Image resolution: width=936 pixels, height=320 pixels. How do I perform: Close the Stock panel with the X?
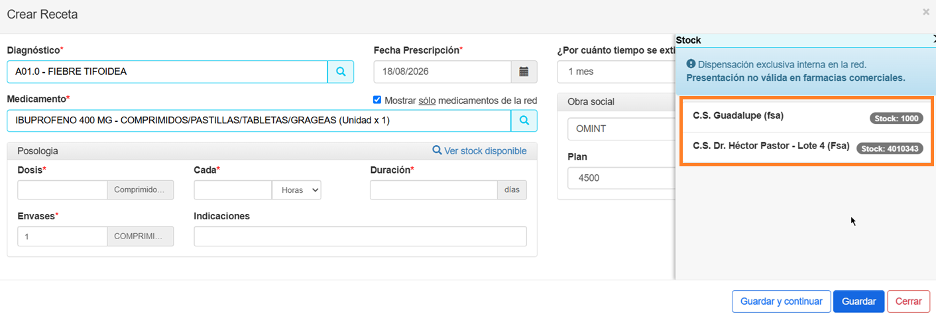click(933, 40)
